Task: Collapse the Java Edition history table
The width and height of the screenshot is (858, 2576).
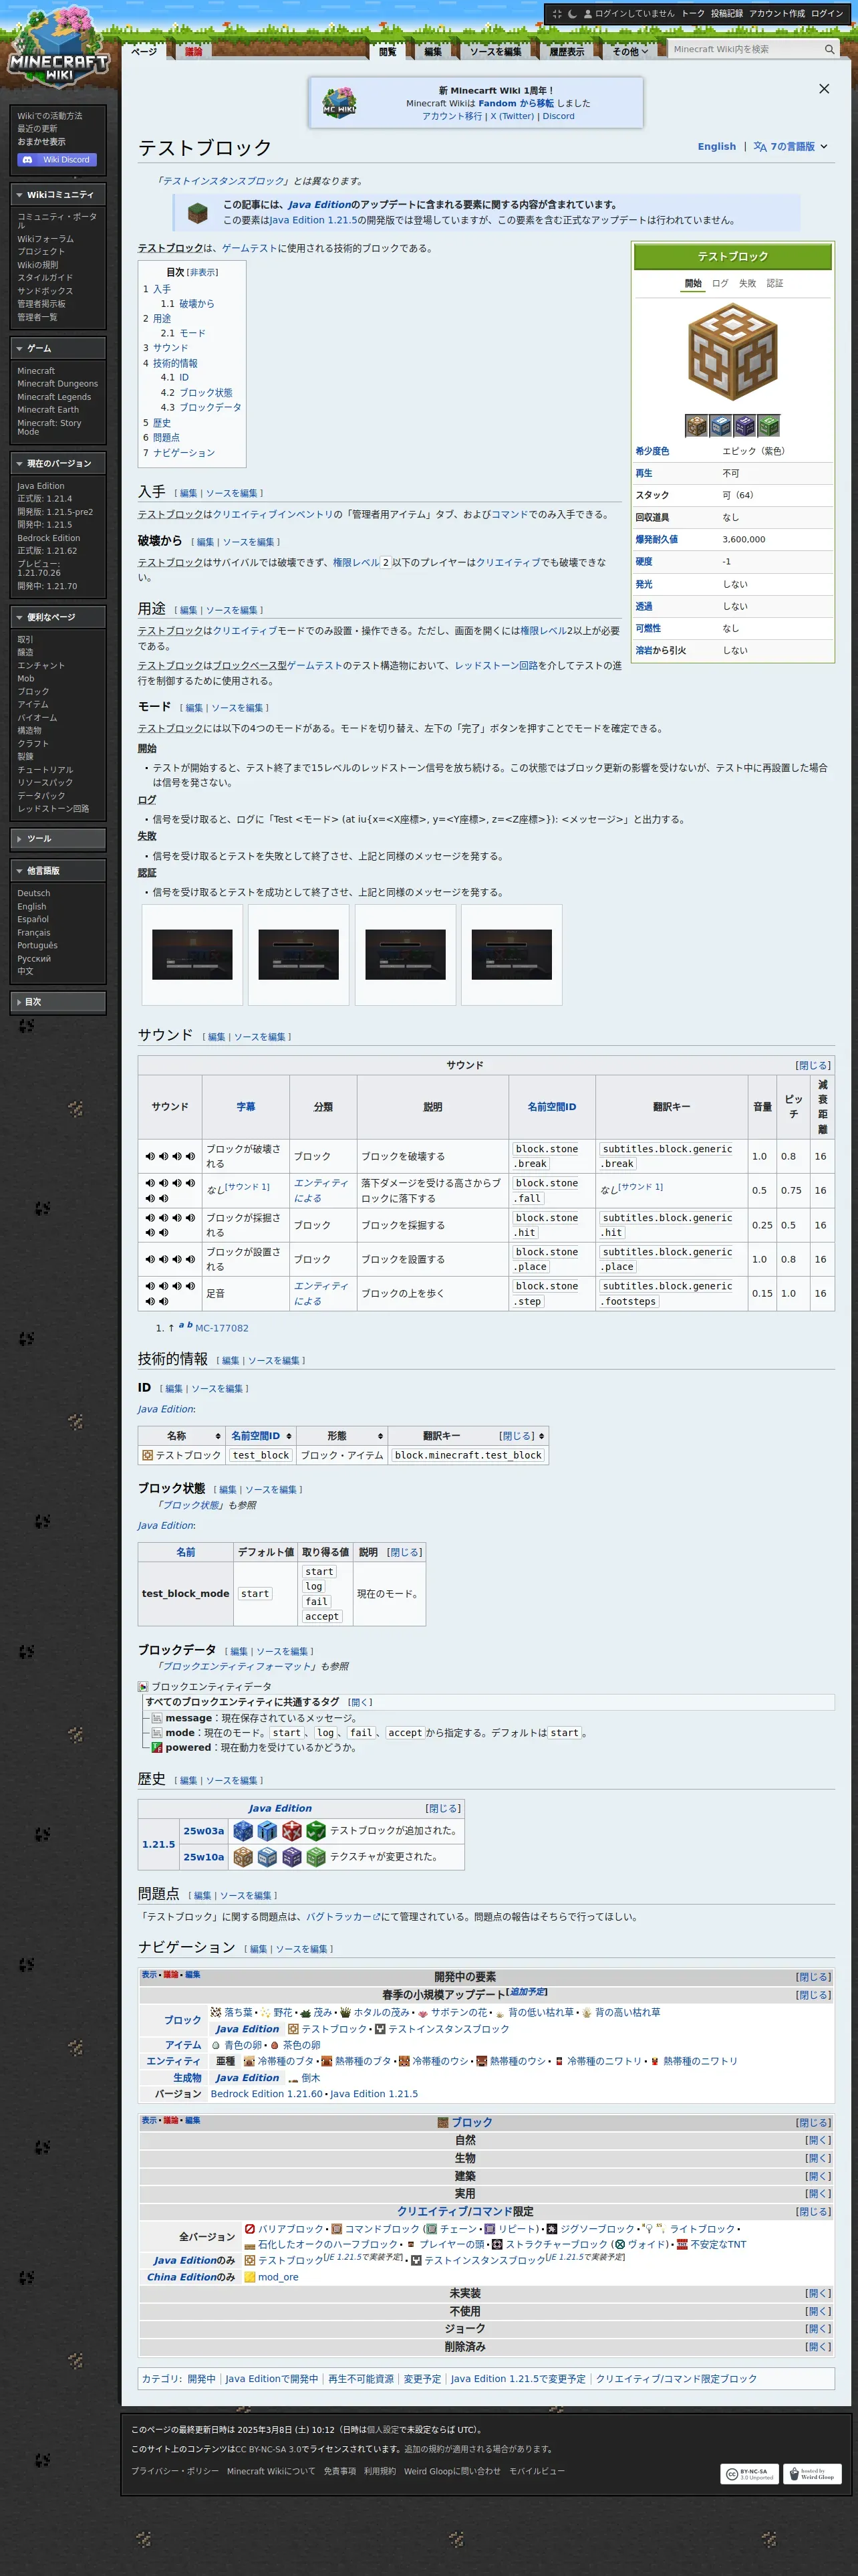Action: point(442,1808)
